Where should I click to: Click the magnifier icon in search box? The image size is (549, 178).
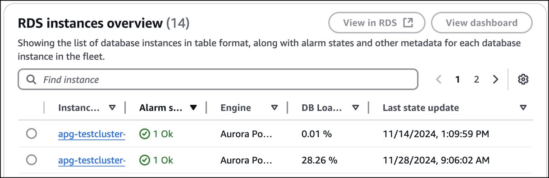(x=31, y=80)
